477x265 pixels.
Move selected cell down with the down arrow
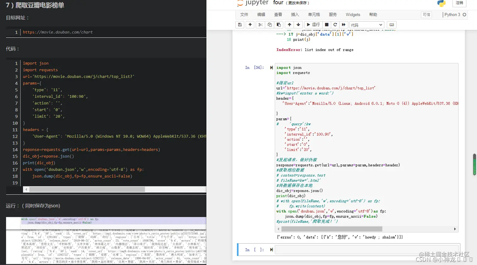tap(298, 25)
